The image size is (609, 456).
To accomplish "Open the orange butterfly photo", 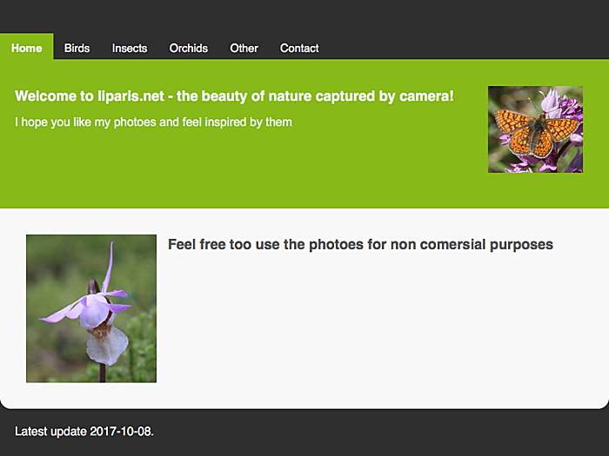I will click(x=535, y=129).
